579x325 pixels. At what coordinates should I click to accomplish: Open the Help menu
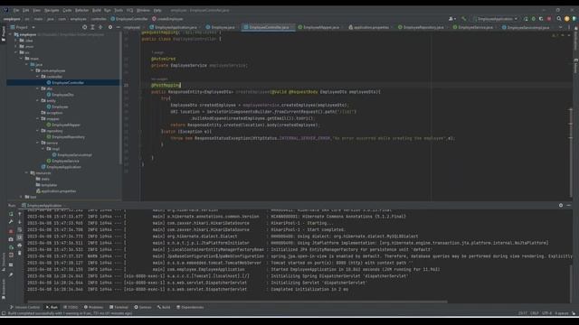[157, 10]
